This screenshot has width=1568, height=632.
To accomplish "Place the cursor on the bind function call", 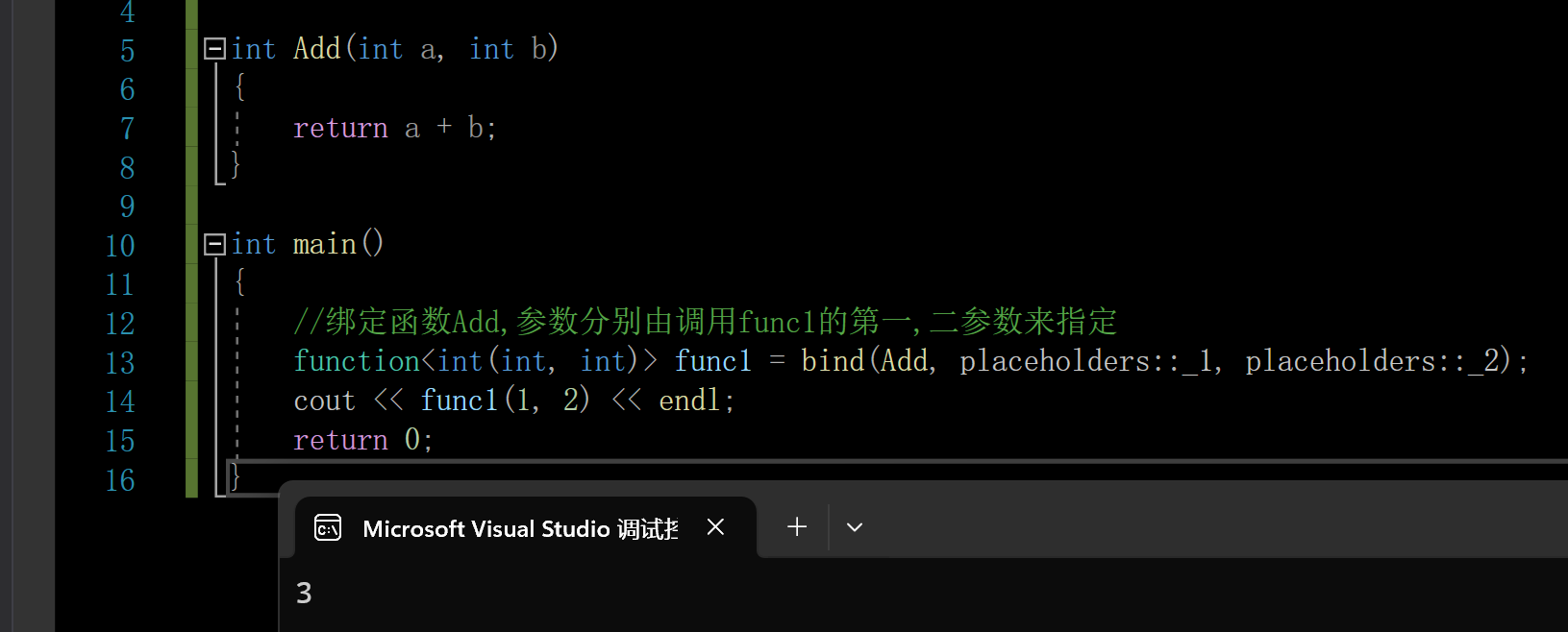I will tap(832, 360).
